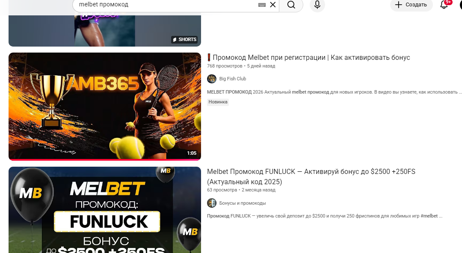Open the on-screen keyboard icon in search box
The width and height of the screenshot is (462, 253).
(262, 5)
